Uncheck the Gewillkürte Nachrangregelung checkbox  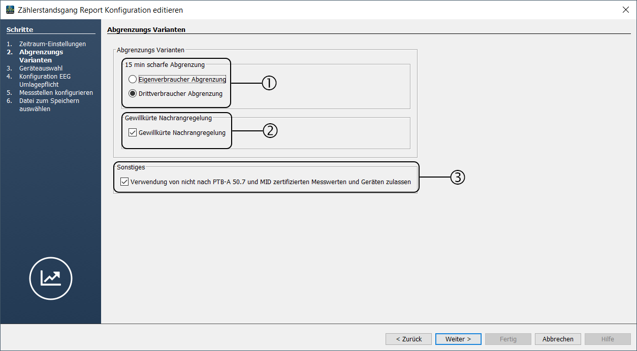coord(133,133)
